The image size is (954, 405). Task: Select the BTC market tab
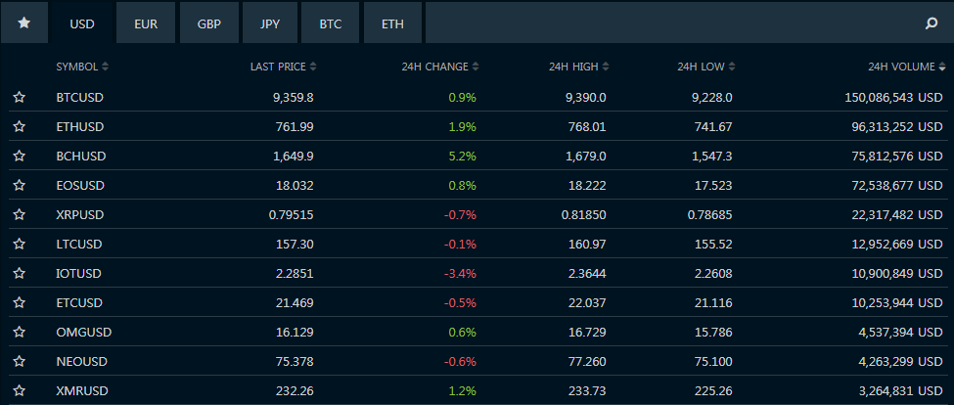(x=331, y=23)
